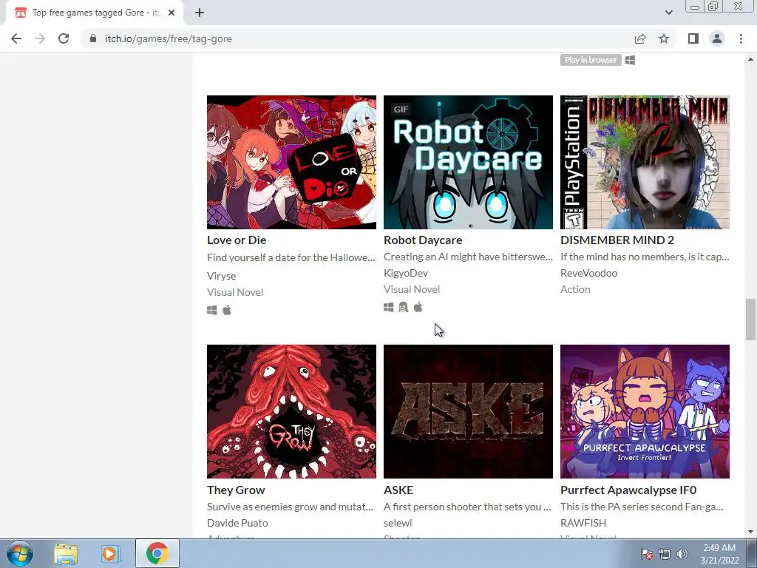Open the Chrome three-dot menu
The width and height of the screenshot is (757, 568).
(x=741, y=38)
